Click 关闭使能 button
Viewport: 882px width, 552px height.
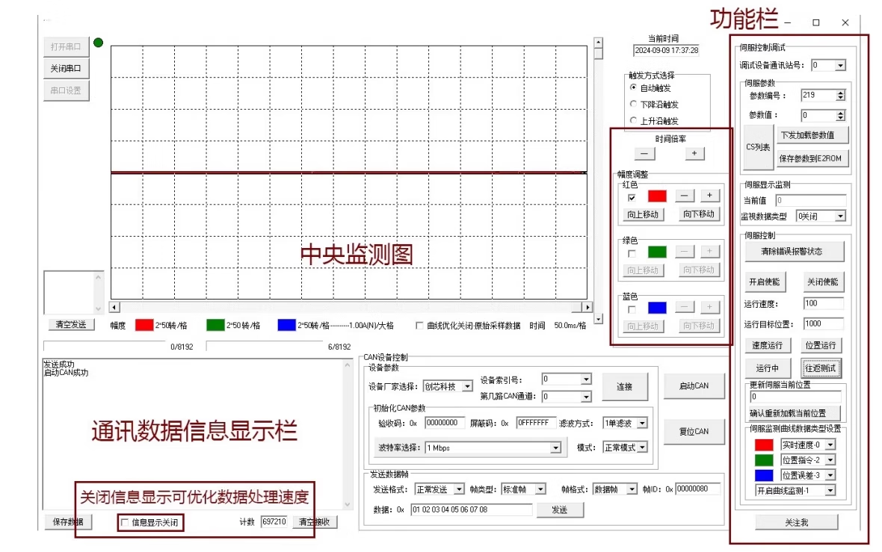click(823, 282)
